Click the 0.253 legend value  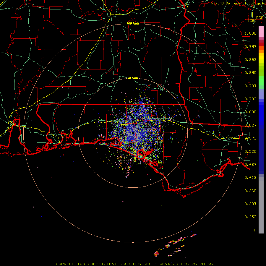250,217
